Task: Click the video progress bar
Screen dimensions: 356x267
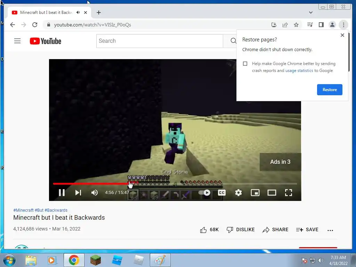Action: [x=175, y=184]
